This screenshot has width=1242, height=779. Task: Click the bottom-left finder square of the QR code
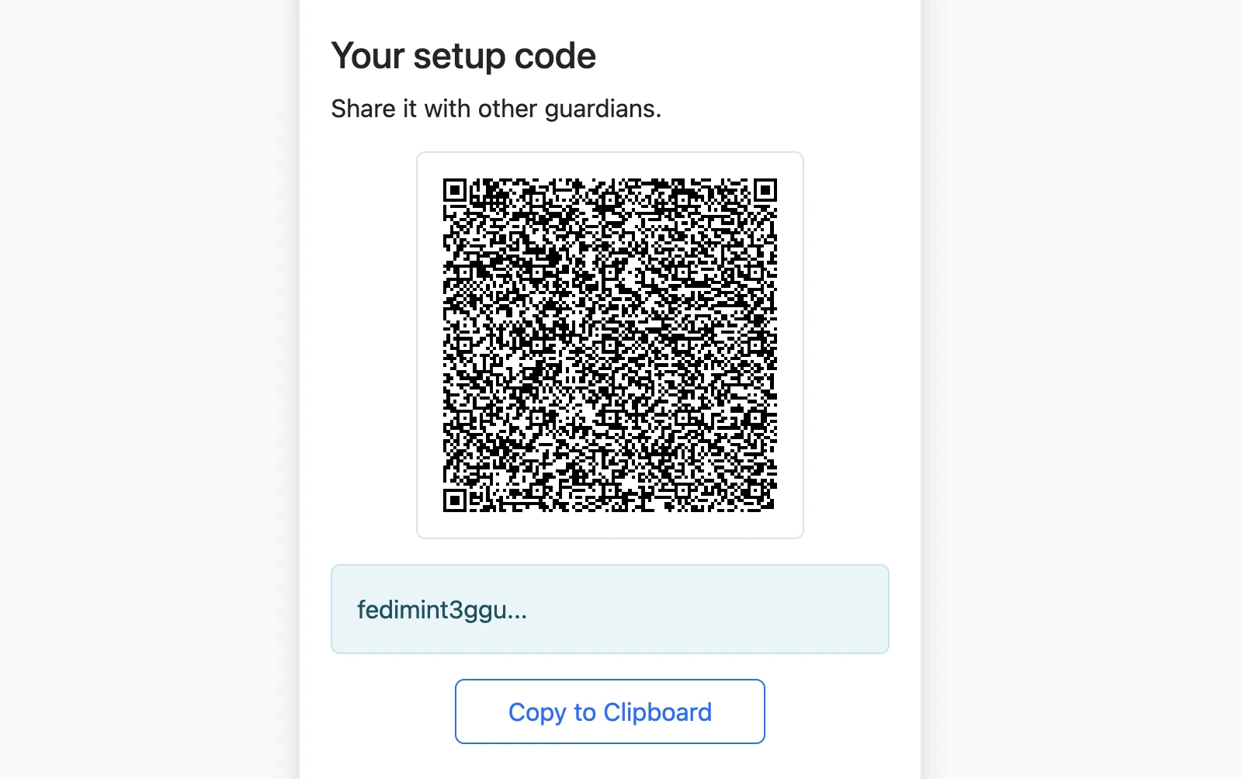click(x=456, y=503)
